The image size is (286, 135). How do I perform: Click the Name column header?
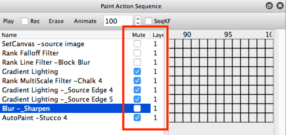(9, 35)
